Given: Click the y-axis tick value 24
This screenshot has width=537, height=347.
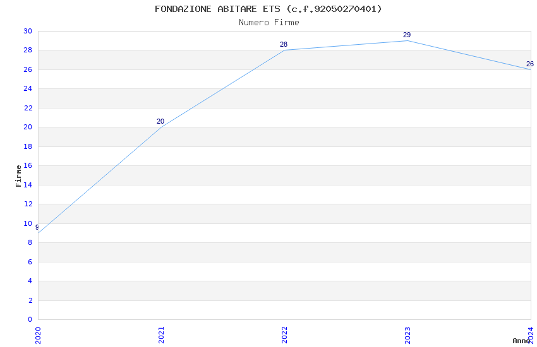Looking at the screenshot, I should pos(28,88).
